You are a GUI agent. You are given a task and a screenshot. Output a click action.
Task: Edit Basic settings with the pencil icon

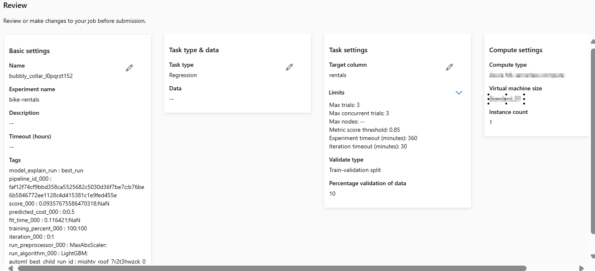[129, 68]
